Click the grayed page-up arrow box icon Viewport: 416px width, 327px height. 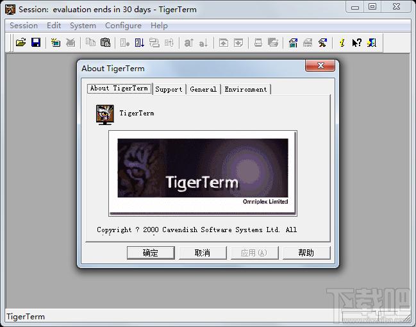[x=224, y=42]
